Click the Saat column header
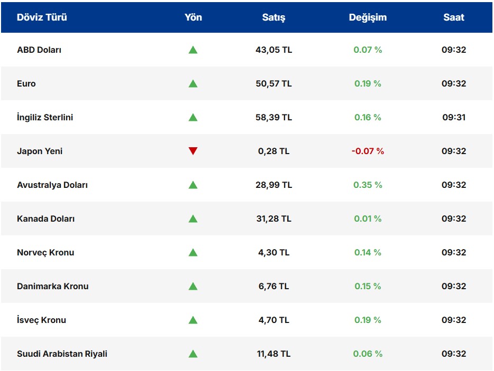The image size is (494, 371). pyautogui.click(x=454, y=17)
